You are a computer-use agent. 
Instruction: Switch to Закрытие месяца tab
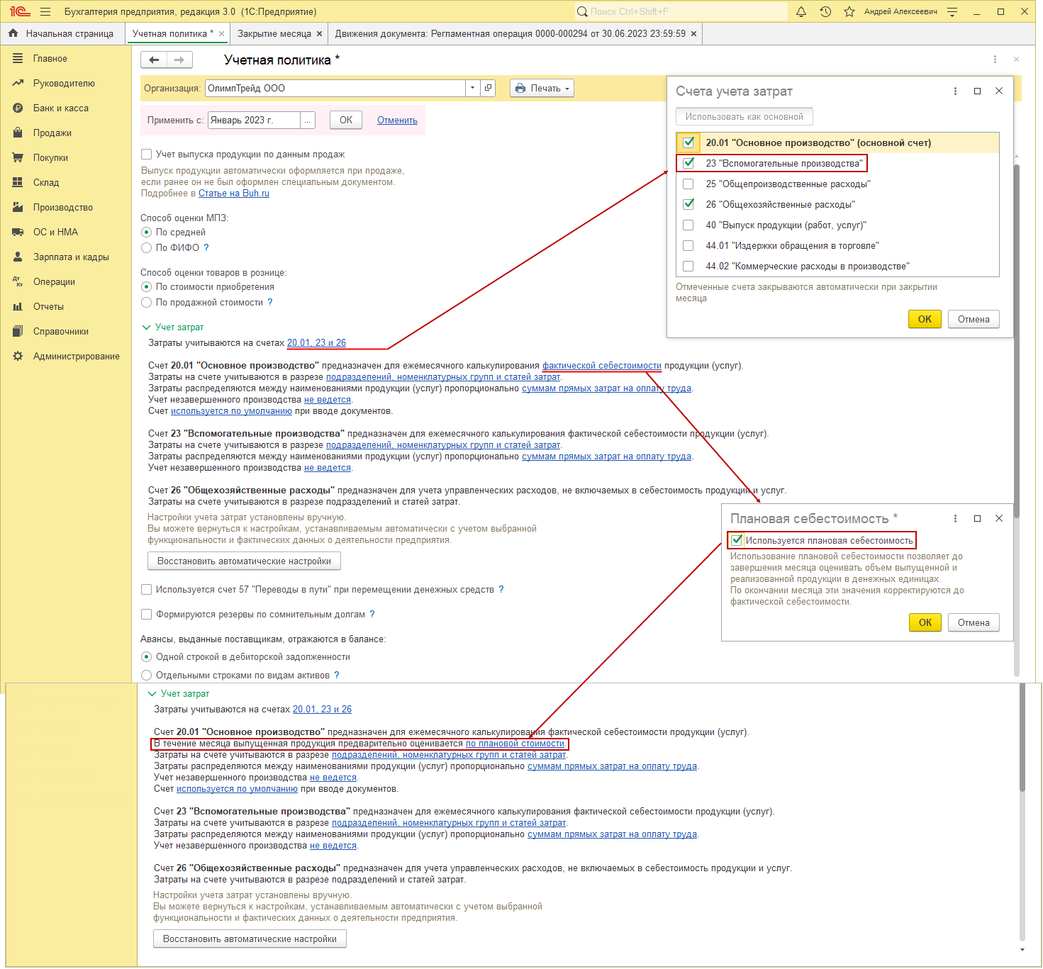click(x=274, y=34)
